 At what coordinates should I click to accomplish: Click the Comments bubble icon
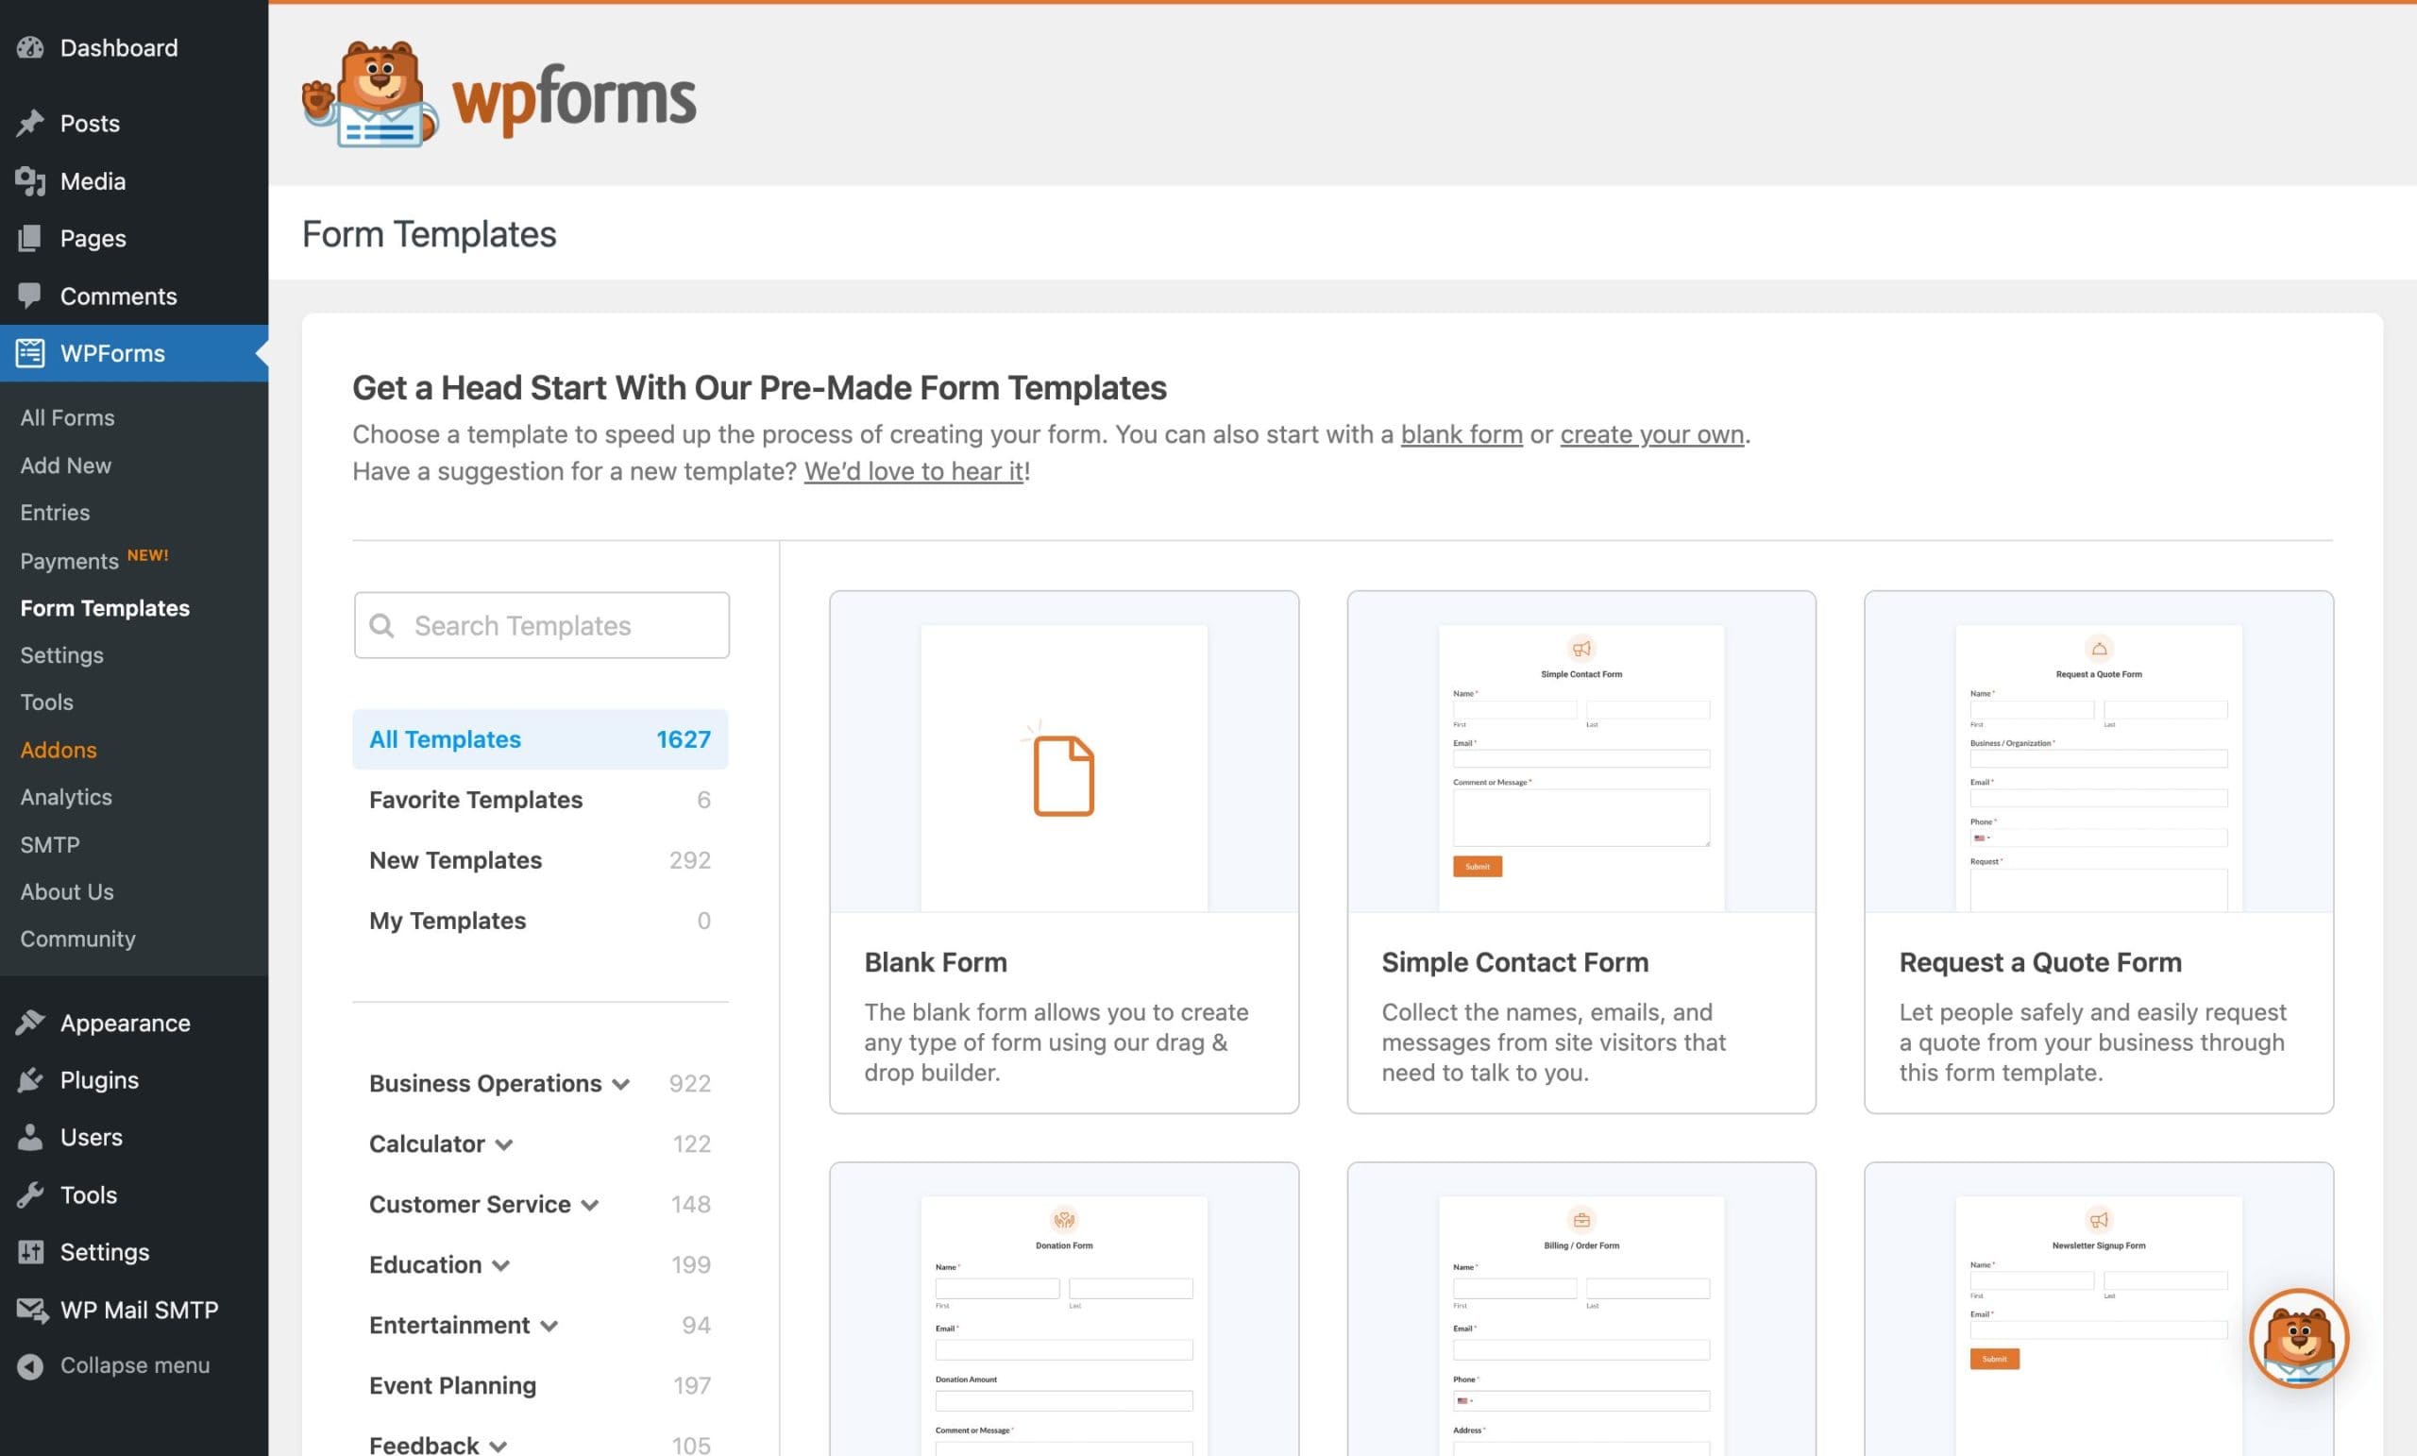tap(30, 296)
